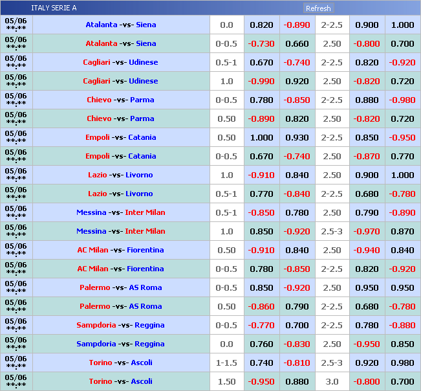
Task: Choose the -0.980 odds in Chievo-Parma row
Action: (x=402, y=100)
